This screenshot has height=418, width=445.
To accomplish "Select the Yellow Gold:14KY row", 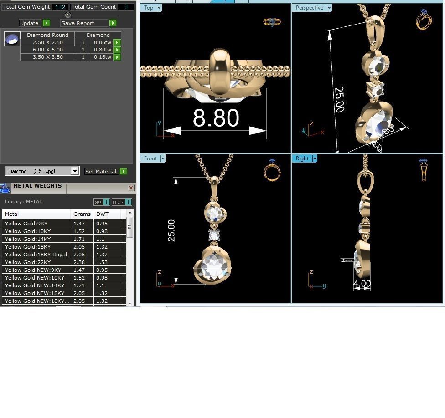I will (64, 239).
